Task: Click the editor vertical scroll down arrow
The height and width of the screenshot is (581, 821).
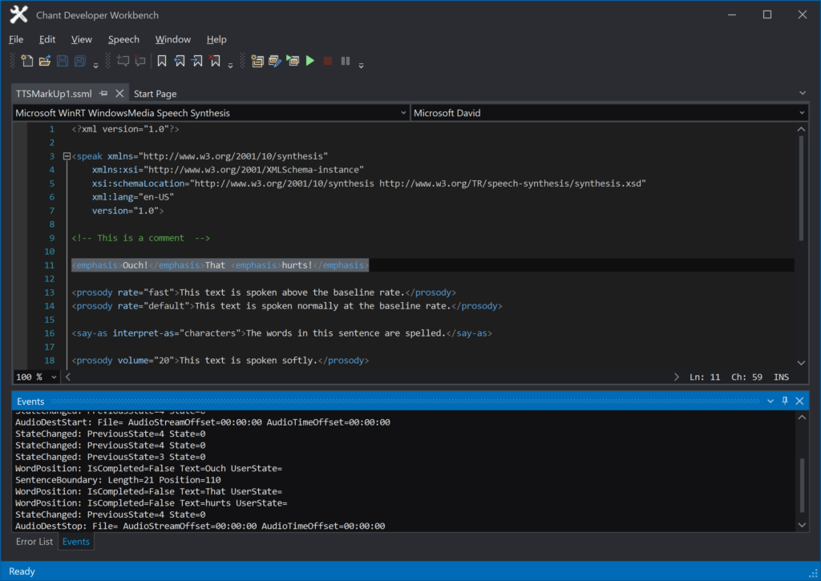Action: (x=801, y=363)
